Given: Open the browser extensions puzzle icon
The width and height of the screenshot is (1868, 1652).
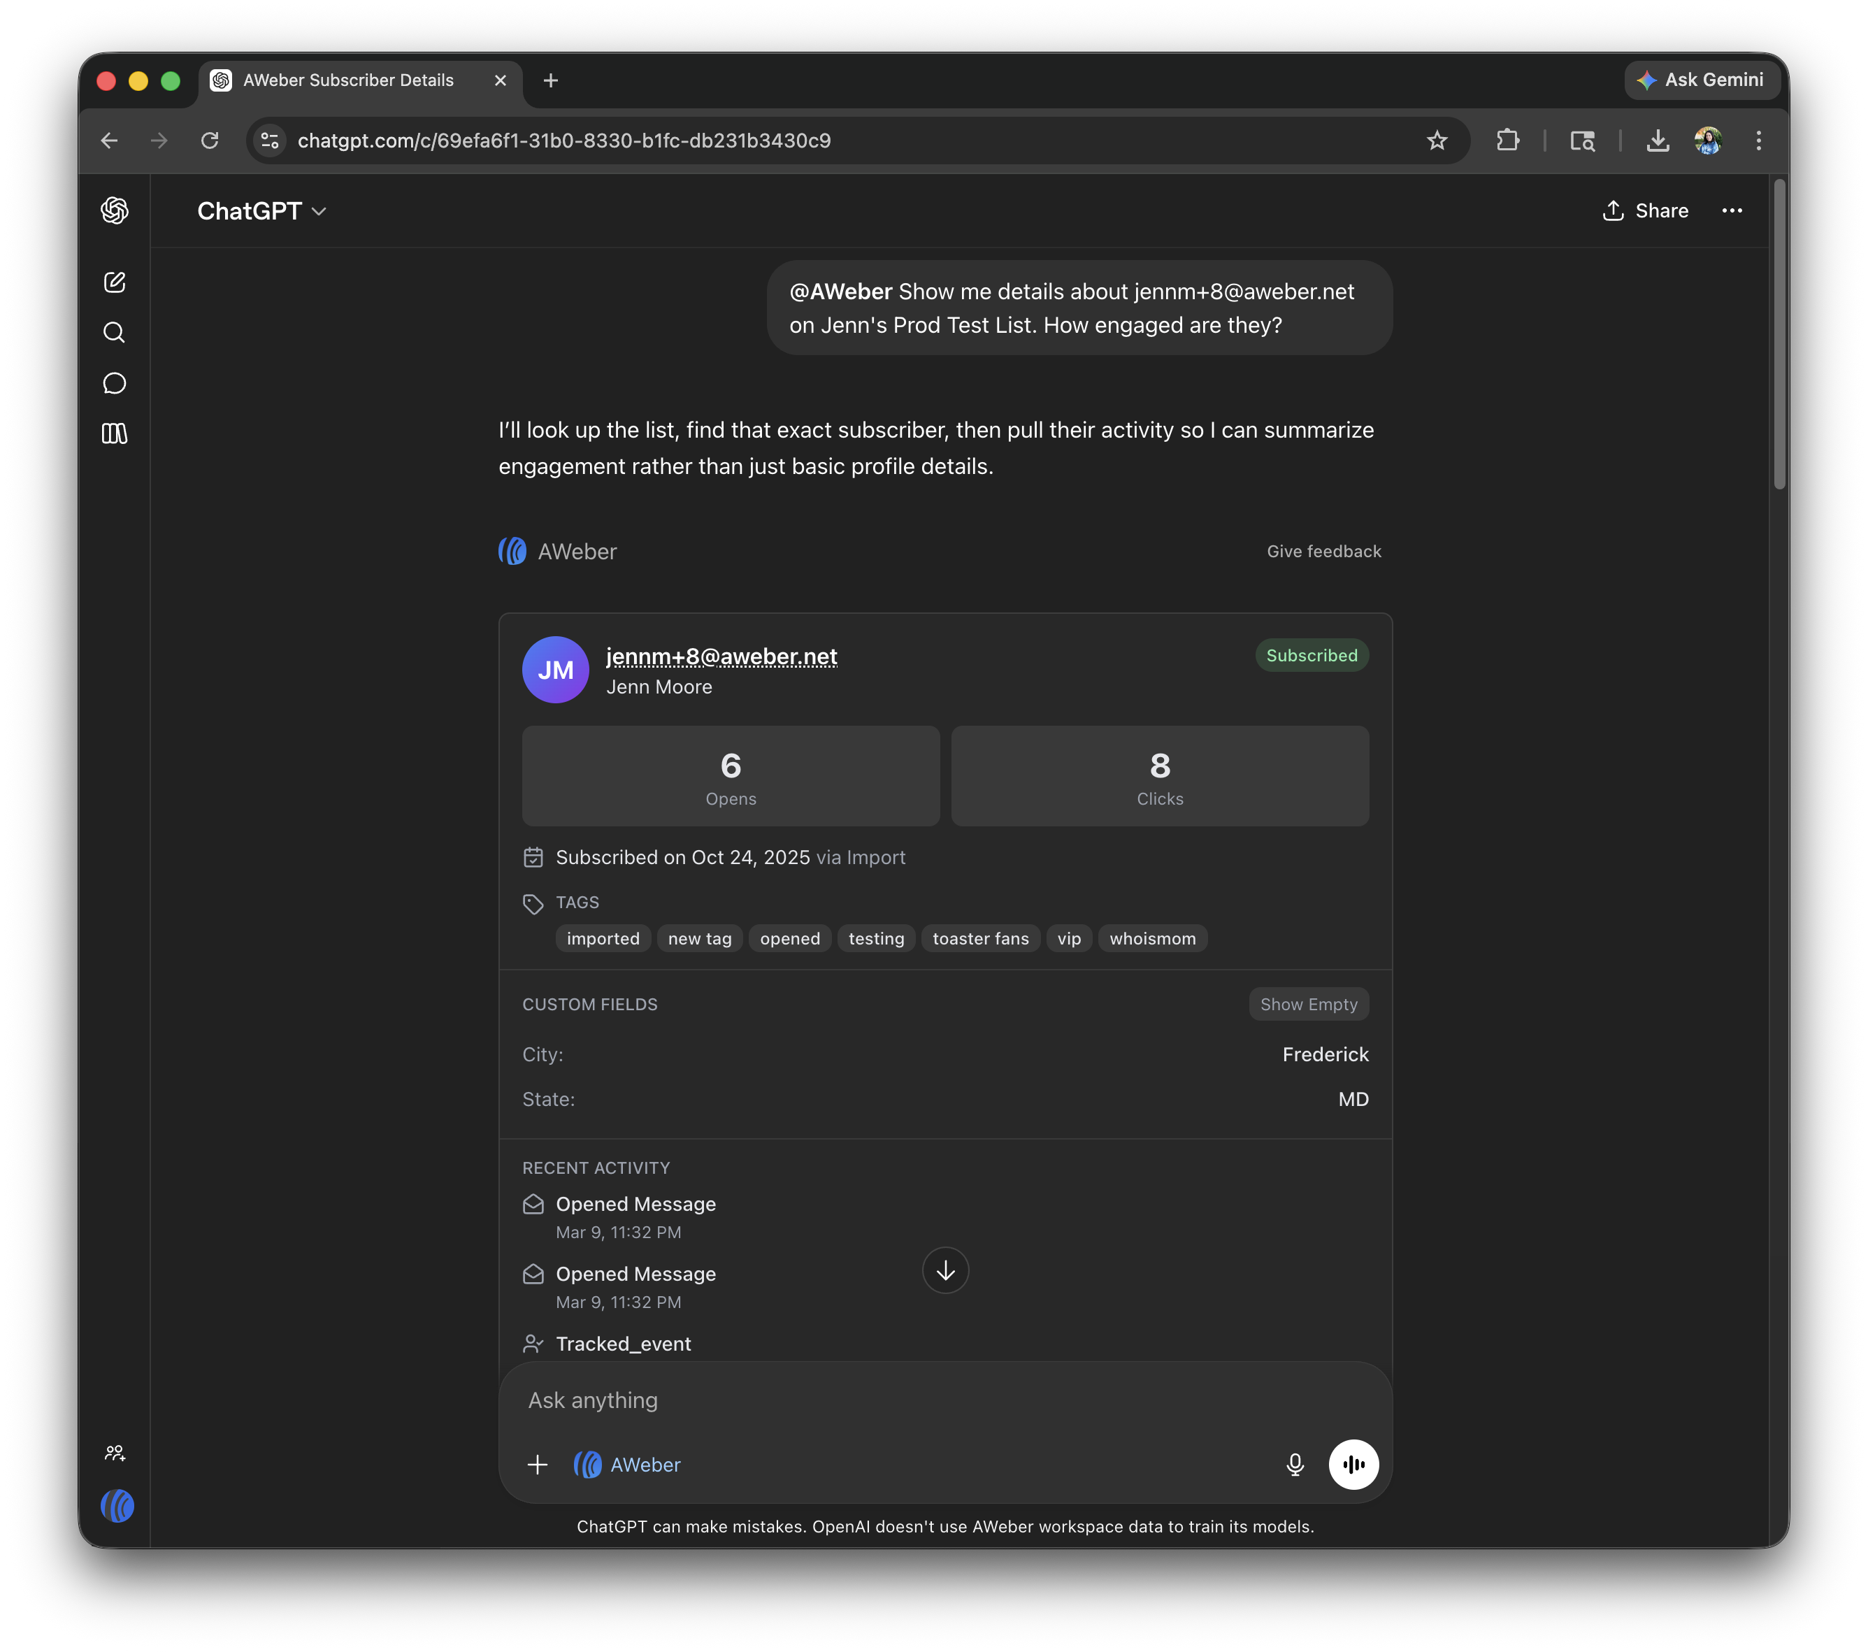Looking at the screenshot, I should (1507, 140).
